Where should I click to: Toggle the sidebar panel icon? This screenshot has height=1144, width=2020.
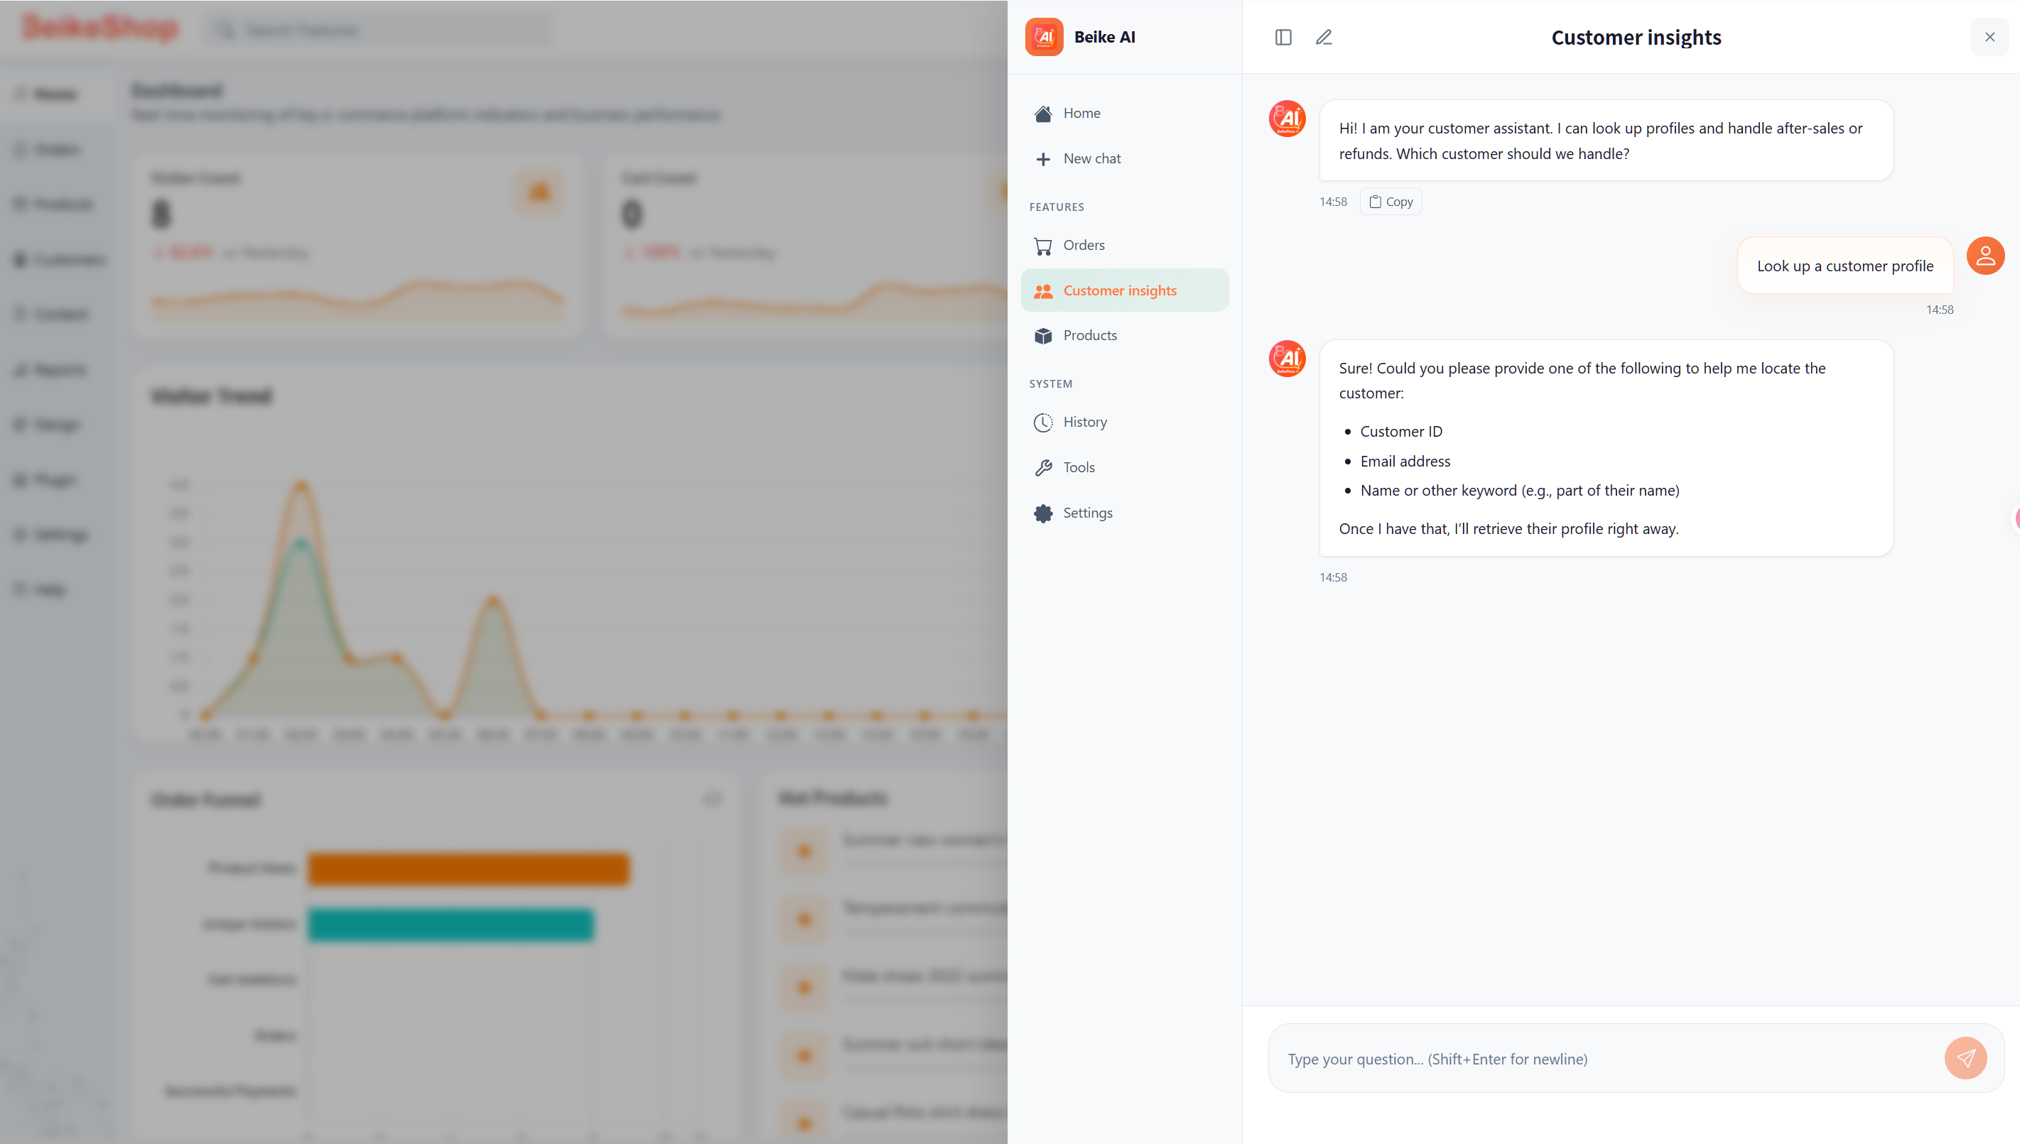(x=1282, y=37)
